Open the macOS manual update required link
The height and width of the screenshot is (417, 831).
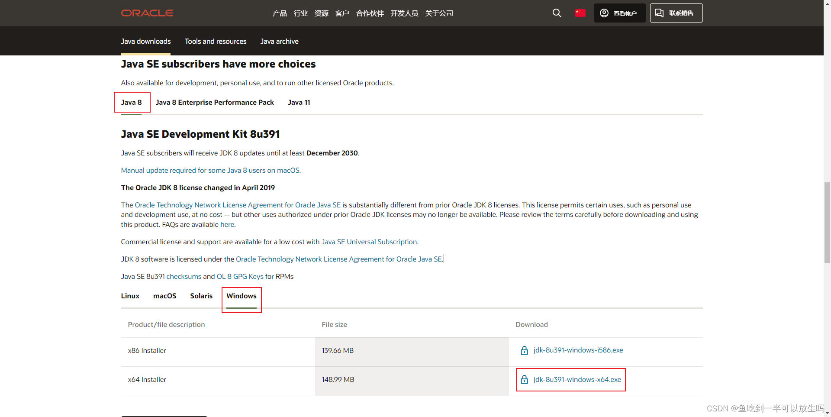[211, 170]
